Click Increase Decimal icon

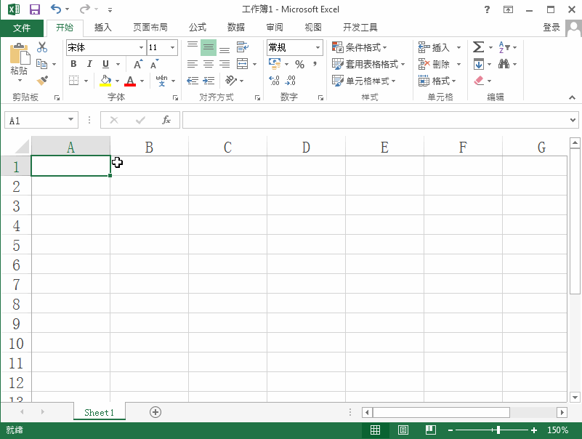272,81
